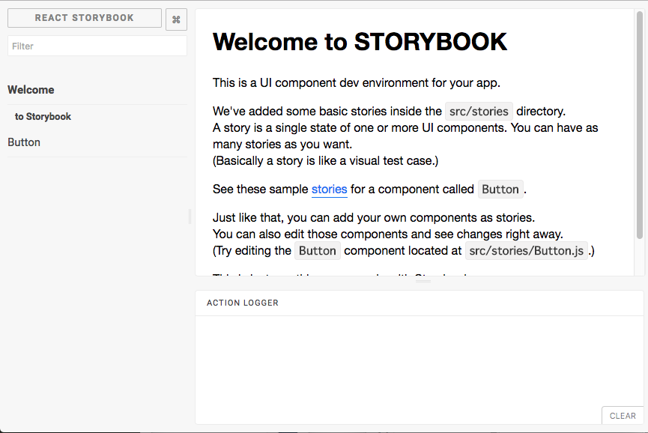Click the 'Button' code tag after 'component called'
This screenshot has height=433, width=648.
coord(500,190)
